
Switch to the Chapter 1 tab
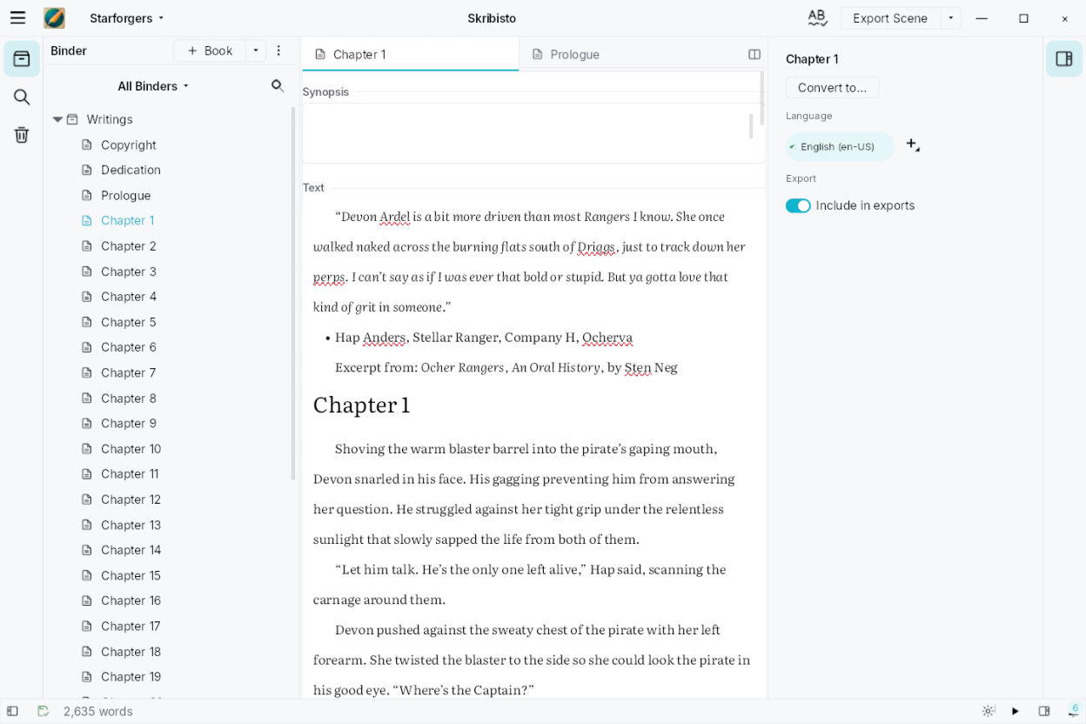pyautogui.click(x=410, y=54)
